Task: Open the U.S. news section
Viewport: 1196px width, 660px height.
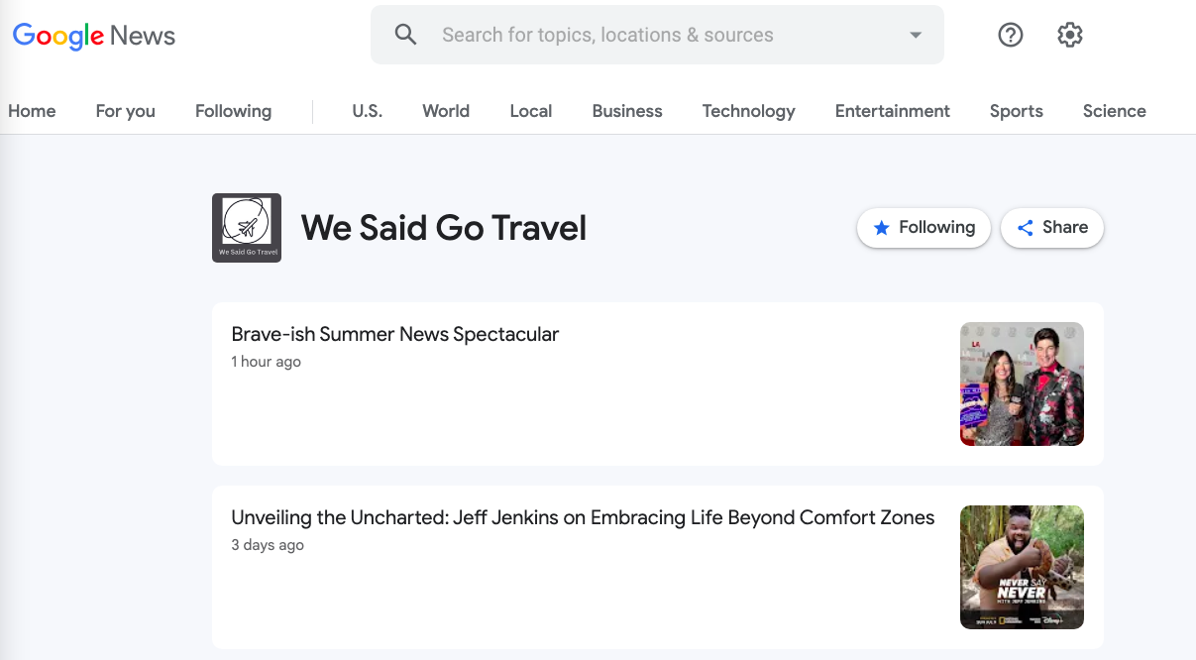Action: tap(367, 111)
